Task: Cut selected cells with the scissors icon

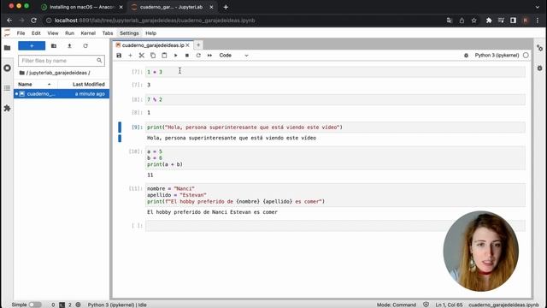Action: click(x=141, y=55)
